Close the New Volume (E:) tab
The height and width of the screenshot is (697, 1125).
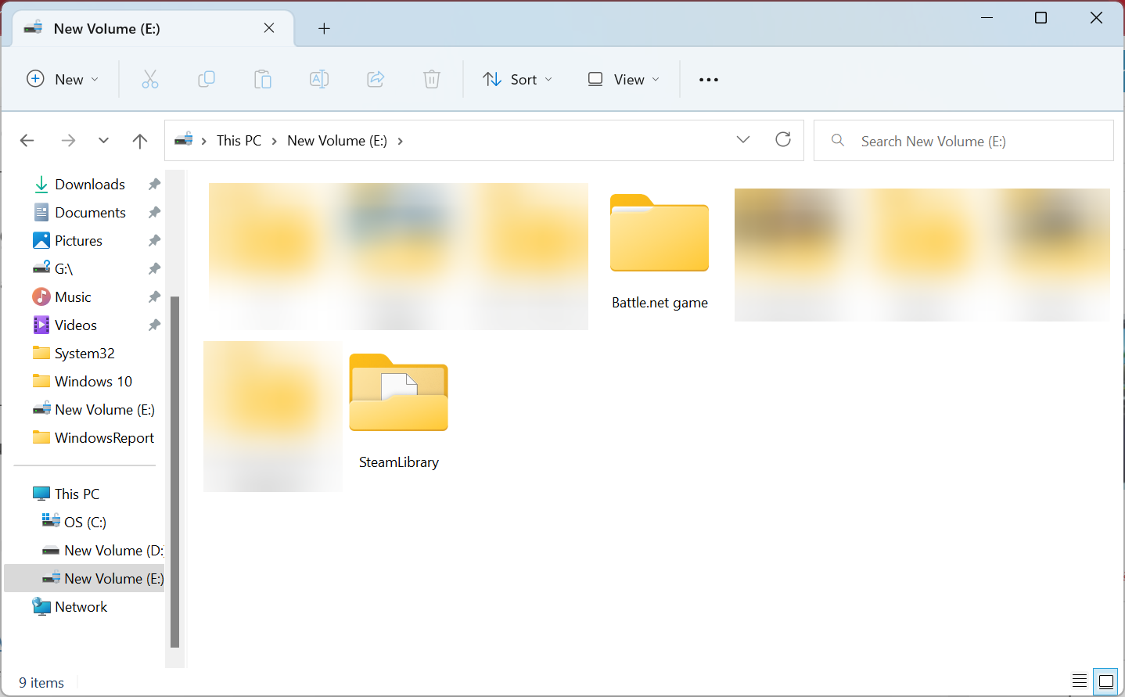pos(269,28)
